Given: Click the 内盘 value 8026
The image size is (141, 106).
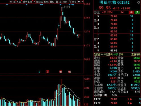Looking at the screenshot, I should click(137, 82).
